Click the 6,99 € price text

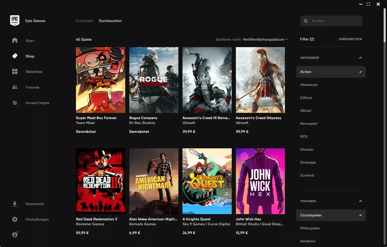[x=135, y=233]
